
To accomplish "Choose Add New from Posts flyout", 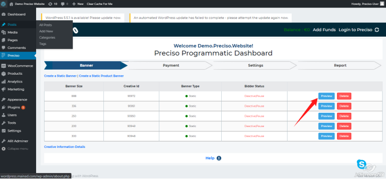I will pos(46,31).
